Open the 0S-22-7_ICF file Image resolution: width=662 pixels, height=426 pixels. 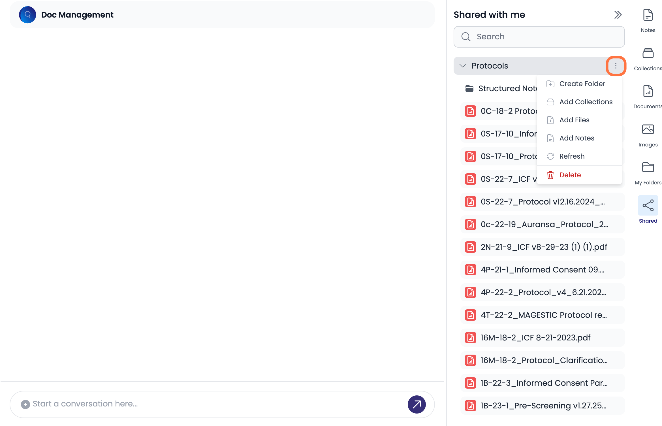click(499, 179)
